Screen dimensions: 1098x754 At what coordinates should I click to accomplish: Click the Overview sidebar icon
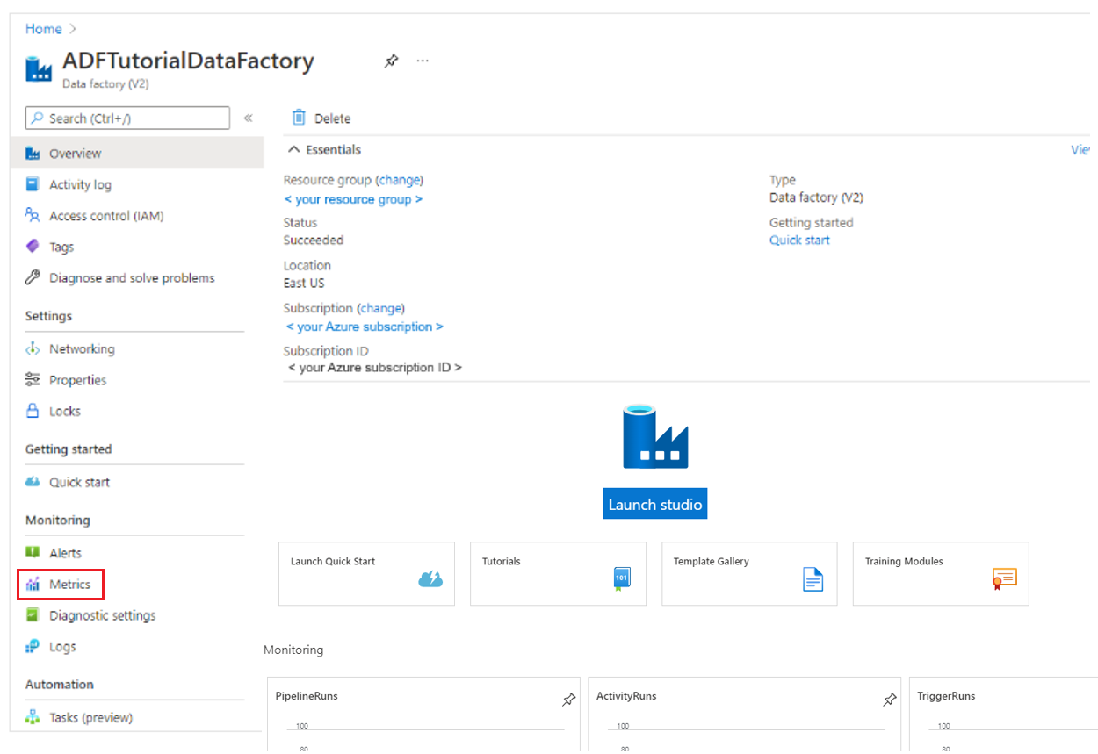coord(33,154)
